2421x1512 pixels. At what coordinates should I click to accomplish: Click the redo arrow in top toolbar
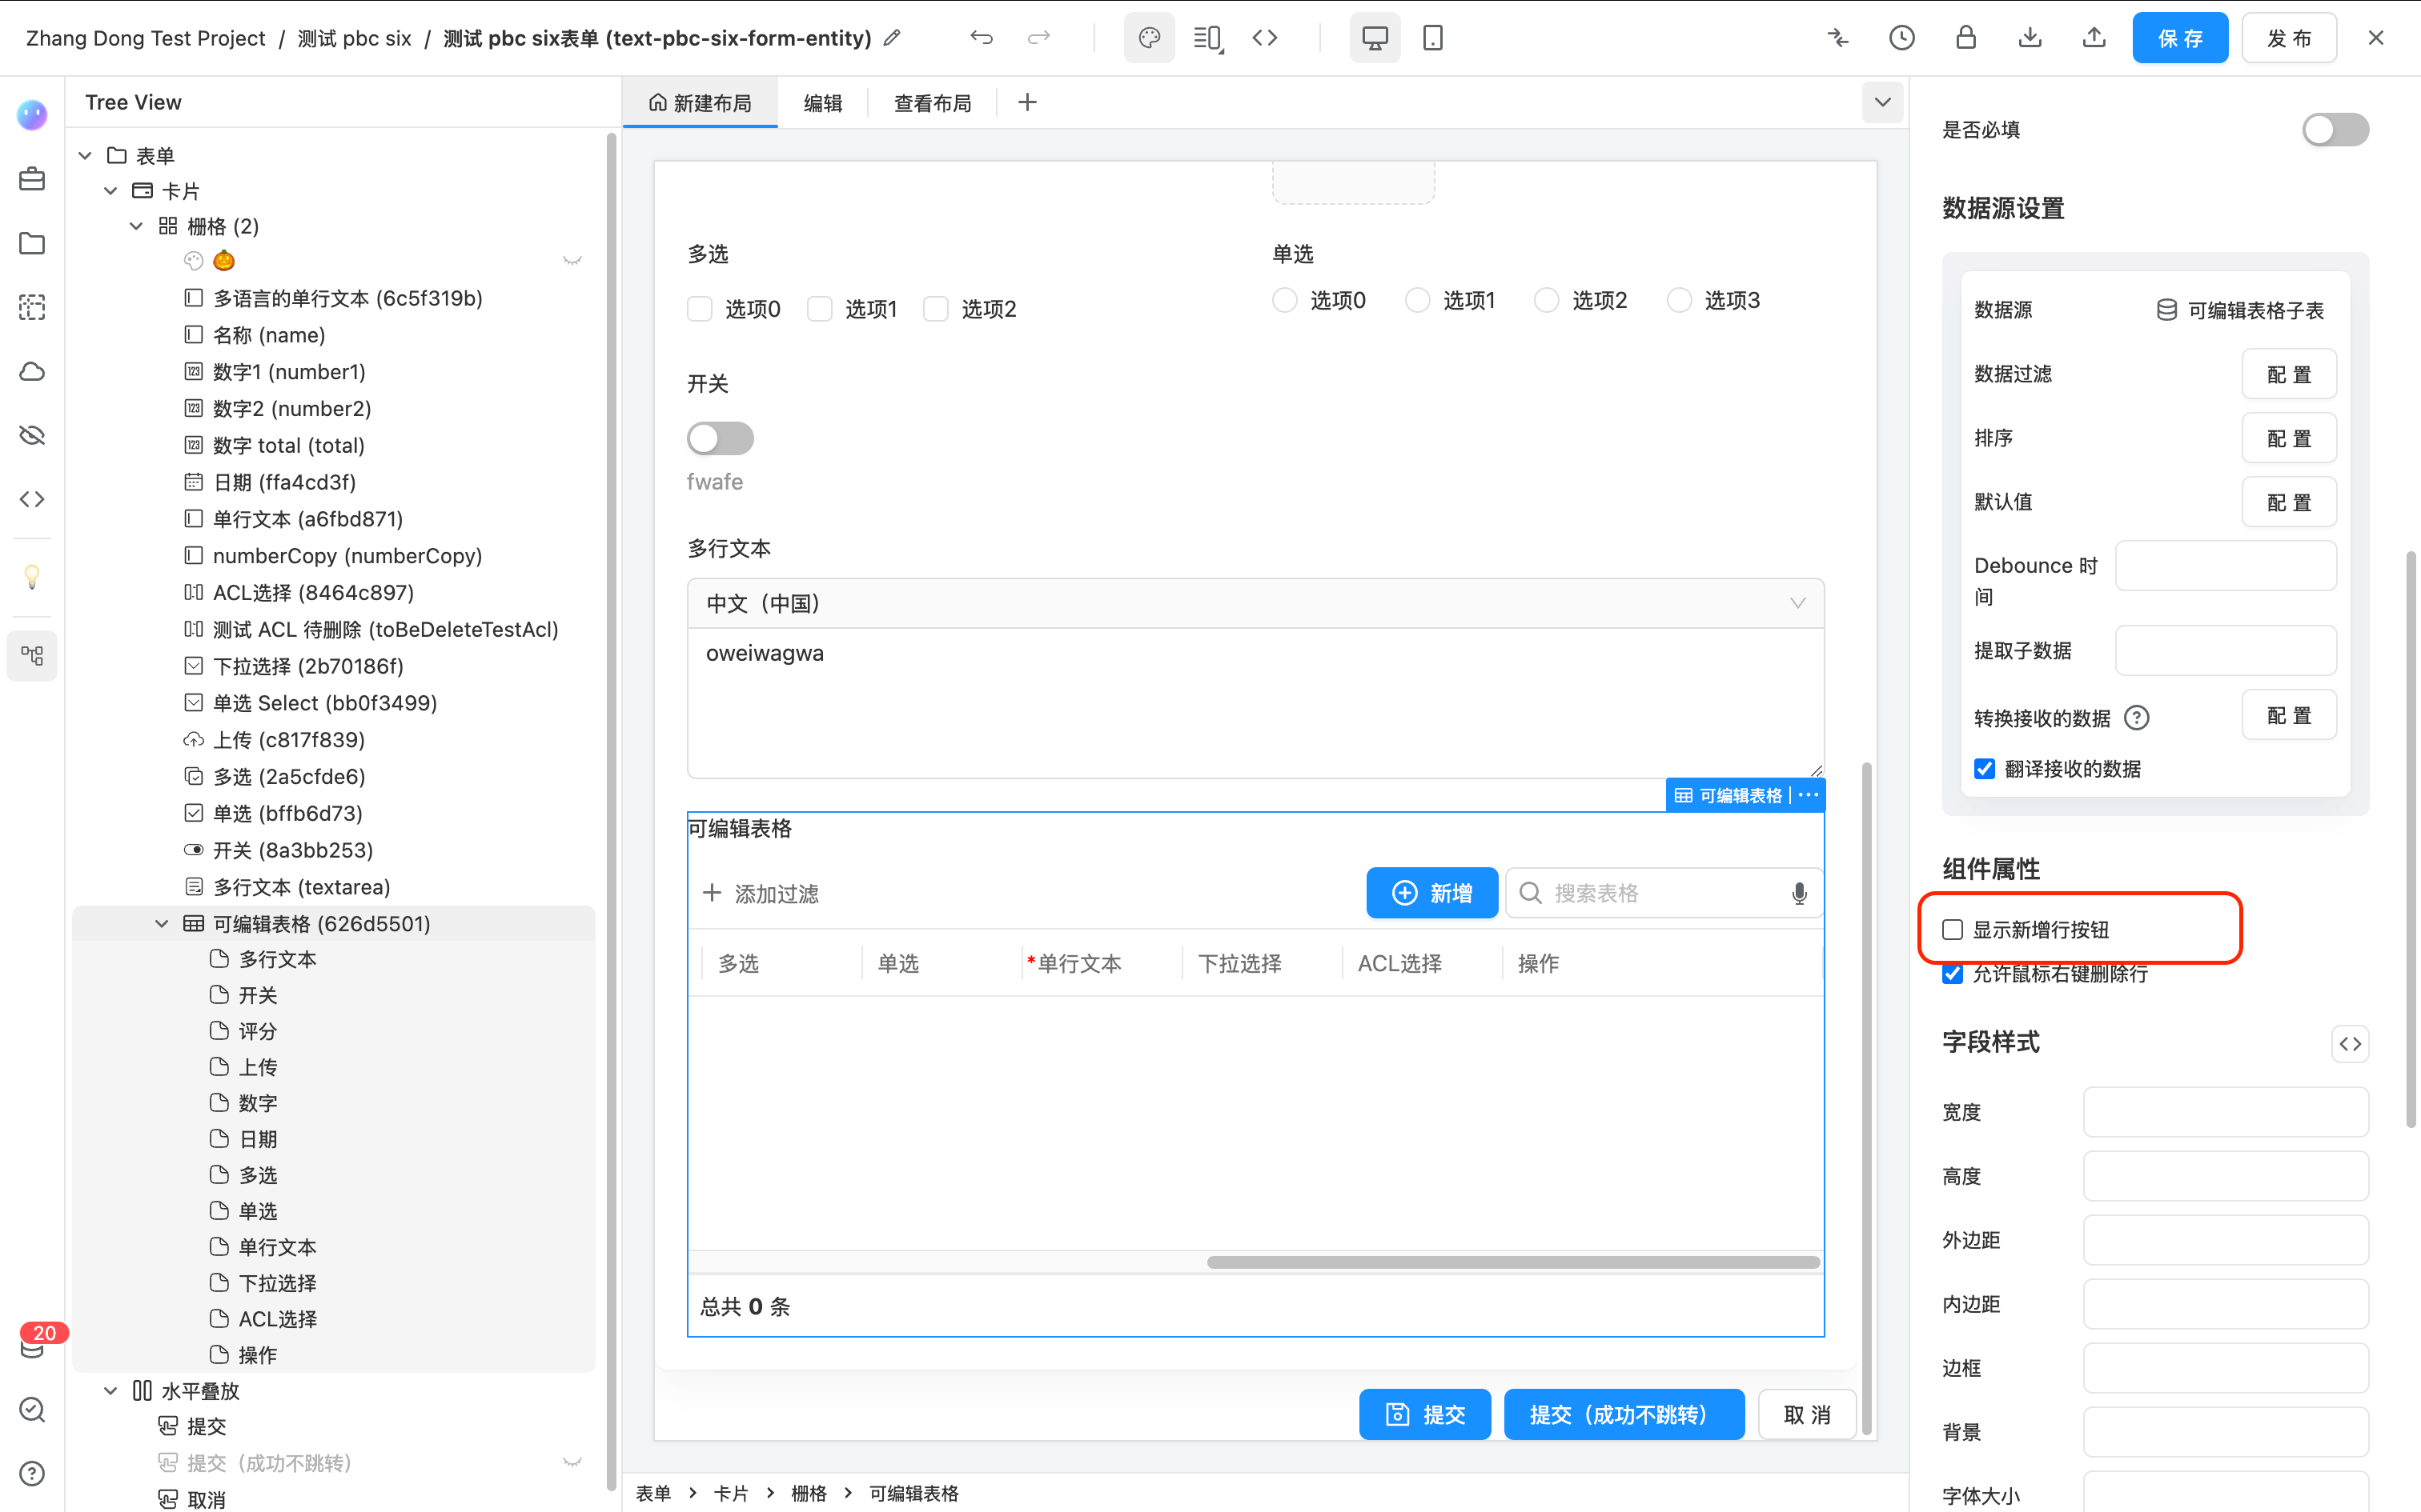(x=1038, y=38)
